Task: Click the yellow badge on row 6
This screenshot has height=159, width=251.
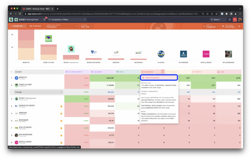Action: (61, 121)
